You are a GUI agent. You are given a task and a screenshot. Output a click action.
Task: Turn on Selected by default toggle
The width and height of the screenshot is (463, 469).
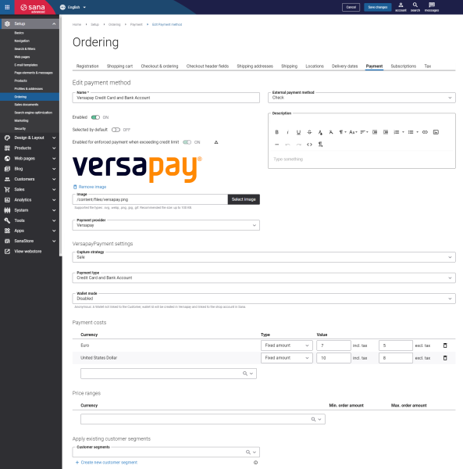coord(116,130)
